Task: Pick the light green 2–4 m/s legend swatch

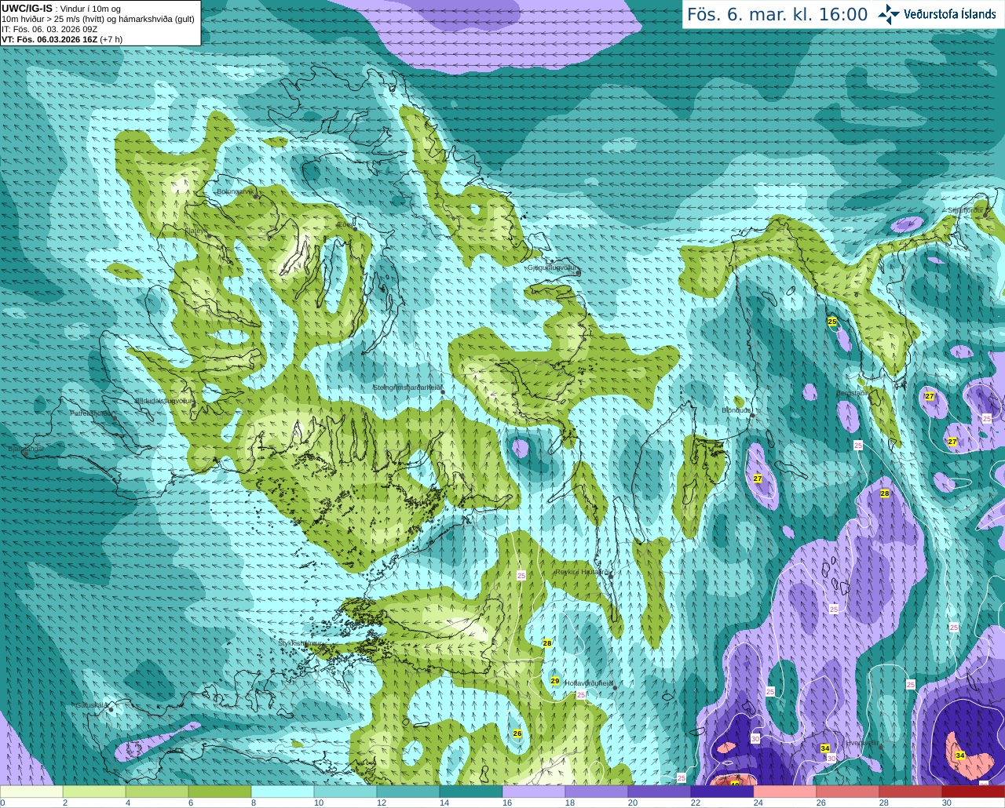Action: point(94,792)
